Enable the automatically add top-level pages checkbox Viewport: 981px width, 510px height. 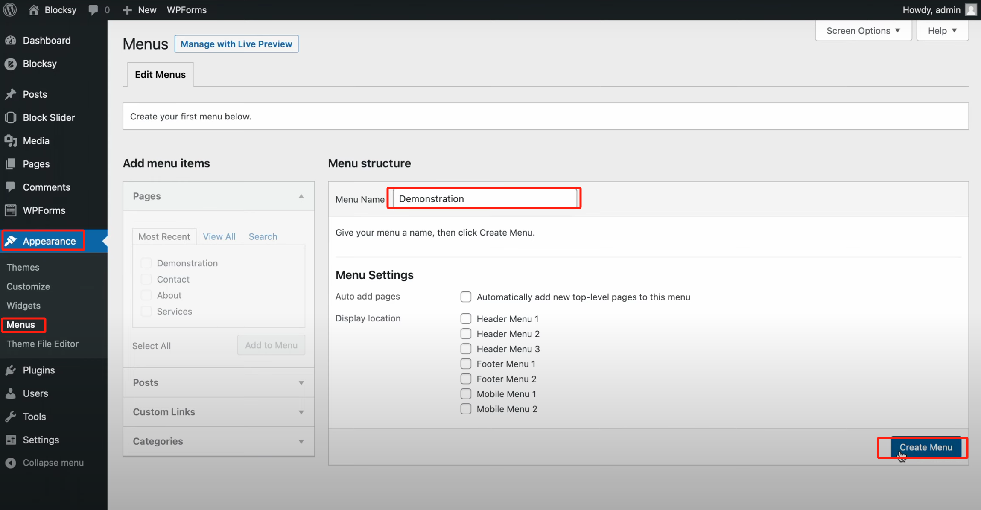(466, 297)
